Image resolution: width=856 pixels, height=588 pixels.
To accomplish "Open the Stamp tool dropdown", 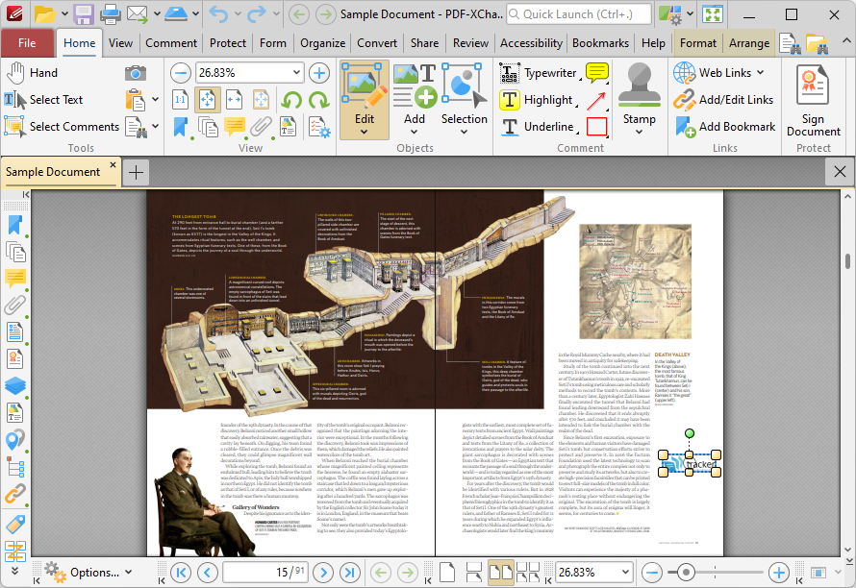I will point(639,132).
